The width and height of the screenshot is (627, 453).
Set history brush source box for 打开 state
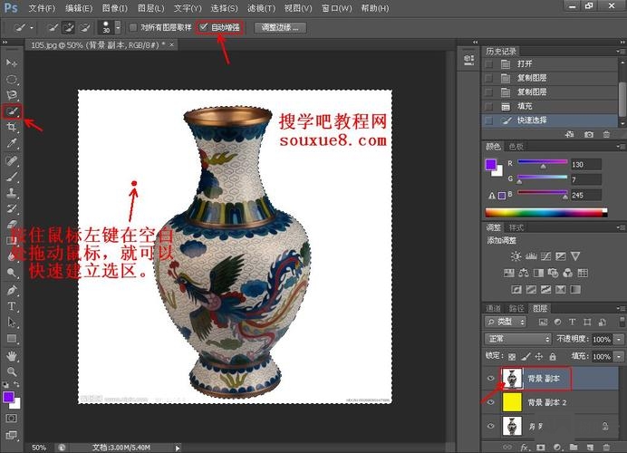click(x=488, y=64)
